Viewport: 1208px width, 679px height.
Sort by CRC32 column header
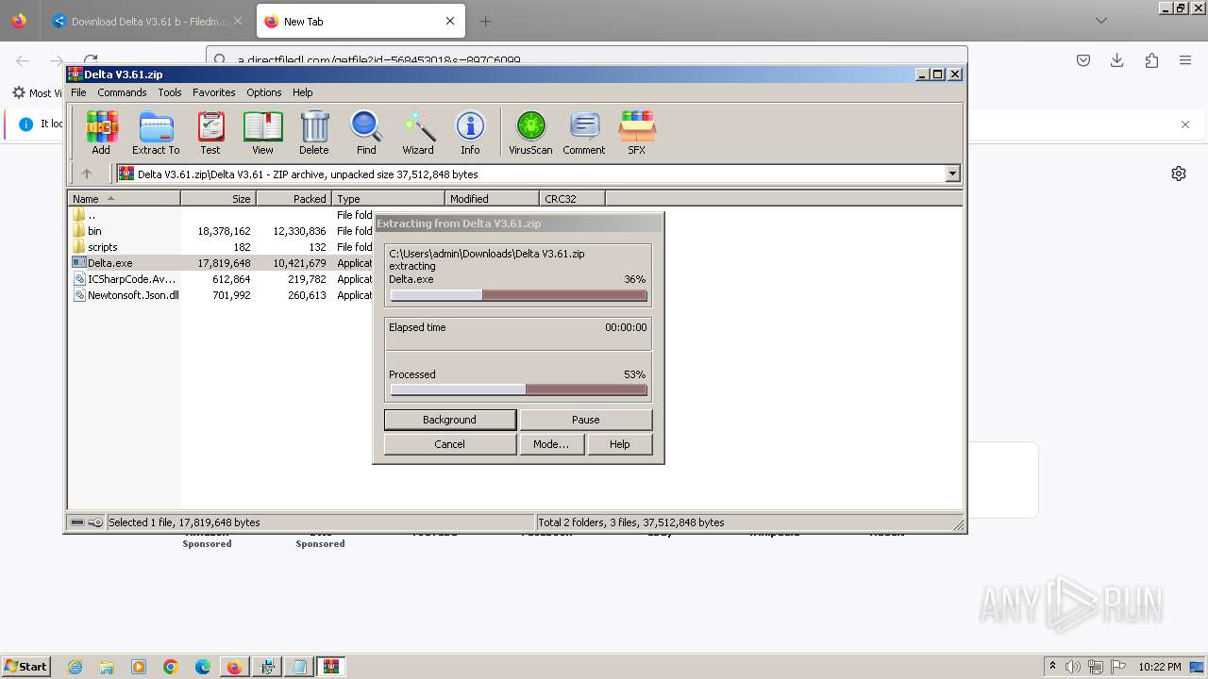[572, 198]
